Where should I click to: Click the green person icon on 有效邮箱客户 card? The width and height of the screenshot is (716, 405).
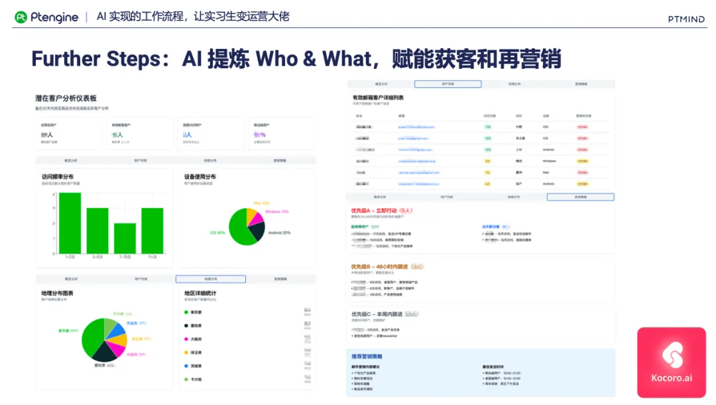113,134
